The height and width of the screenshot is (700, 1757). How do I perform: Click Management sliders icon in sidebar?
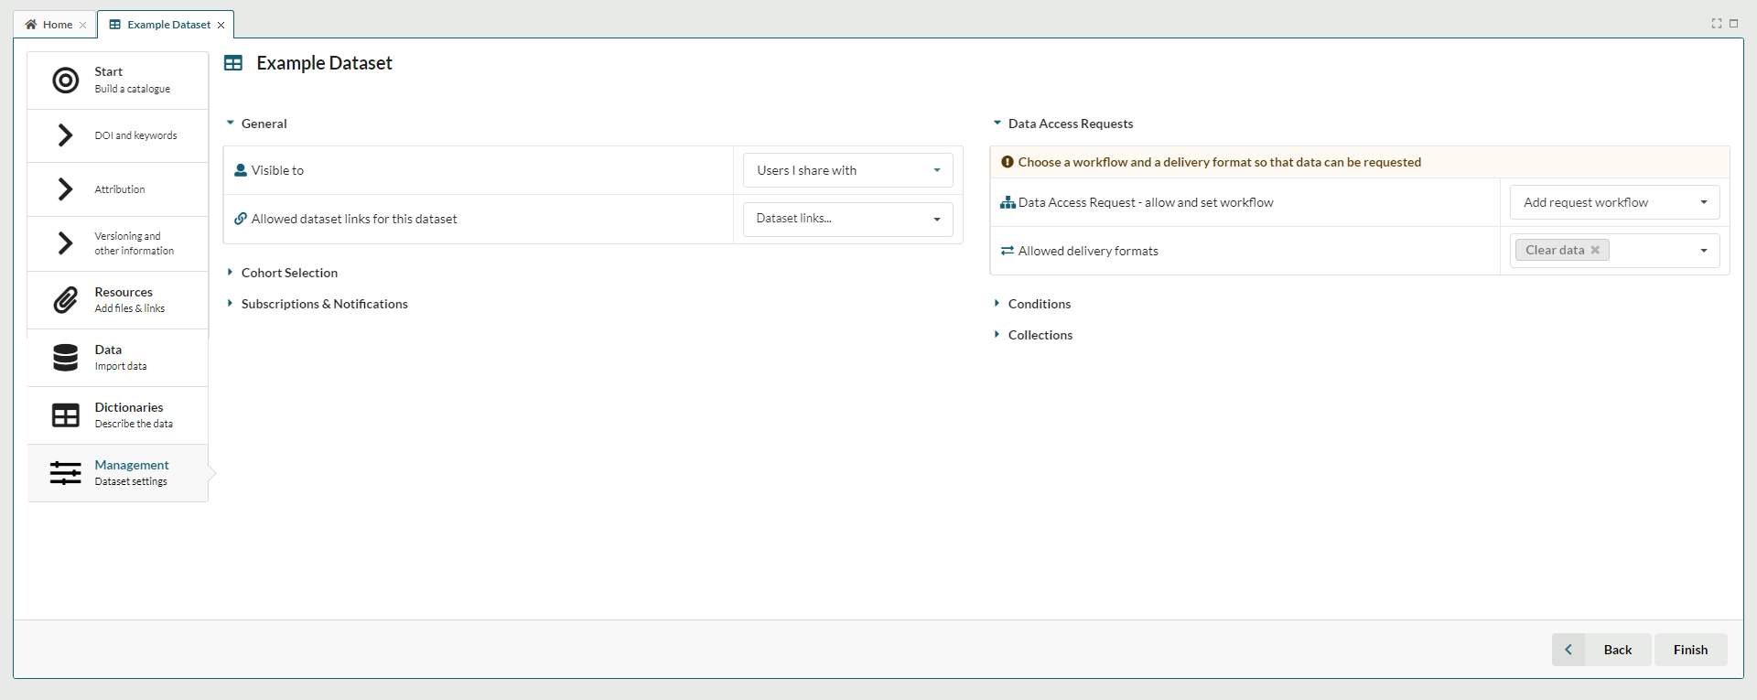pyautogui.click(x=65, y=473)
